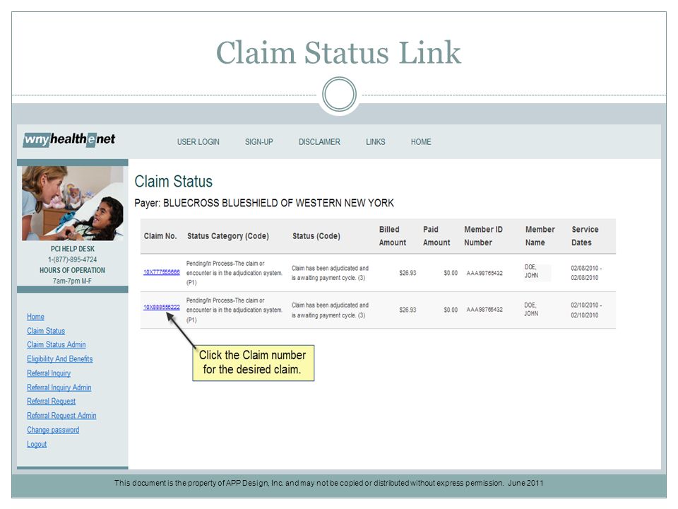The image size is (678, 509).
Task: Click Logout in the sidebar
Action: click(37, 445)
